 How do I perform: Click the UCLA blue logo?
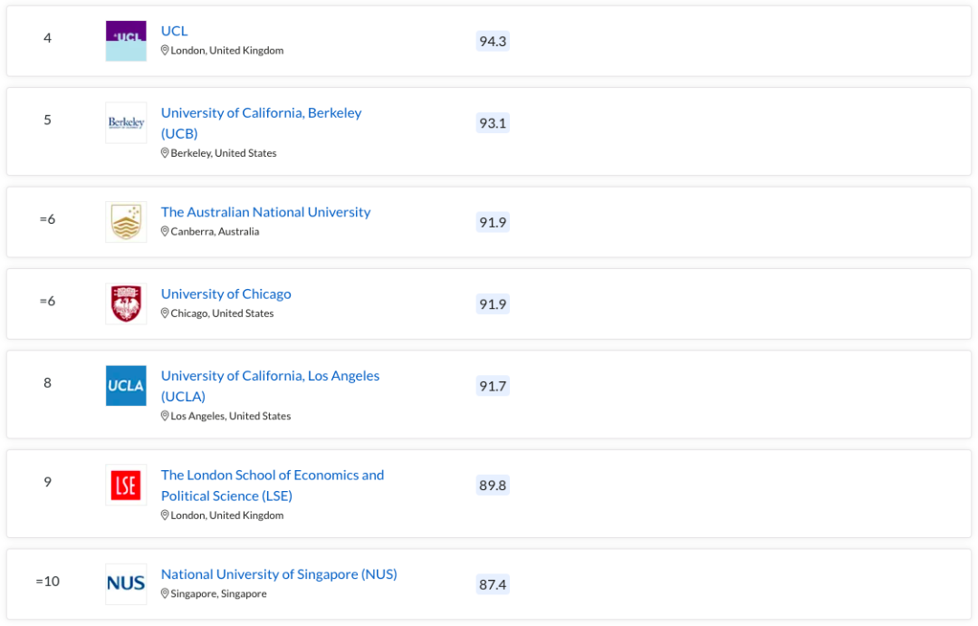[x=126, y=386]
